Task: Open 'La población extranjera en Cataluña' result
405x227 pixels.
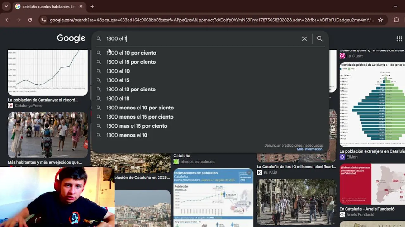Action: coord(372,151)
